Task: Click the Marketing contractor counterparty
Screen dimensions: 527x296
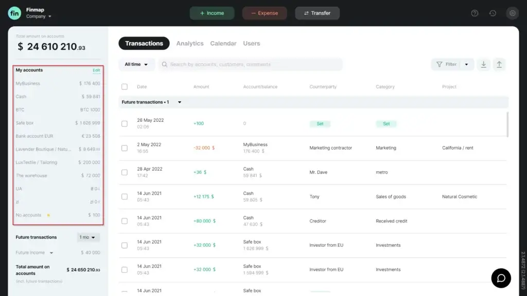Action: pyautogui.click(x=330, y=148)
